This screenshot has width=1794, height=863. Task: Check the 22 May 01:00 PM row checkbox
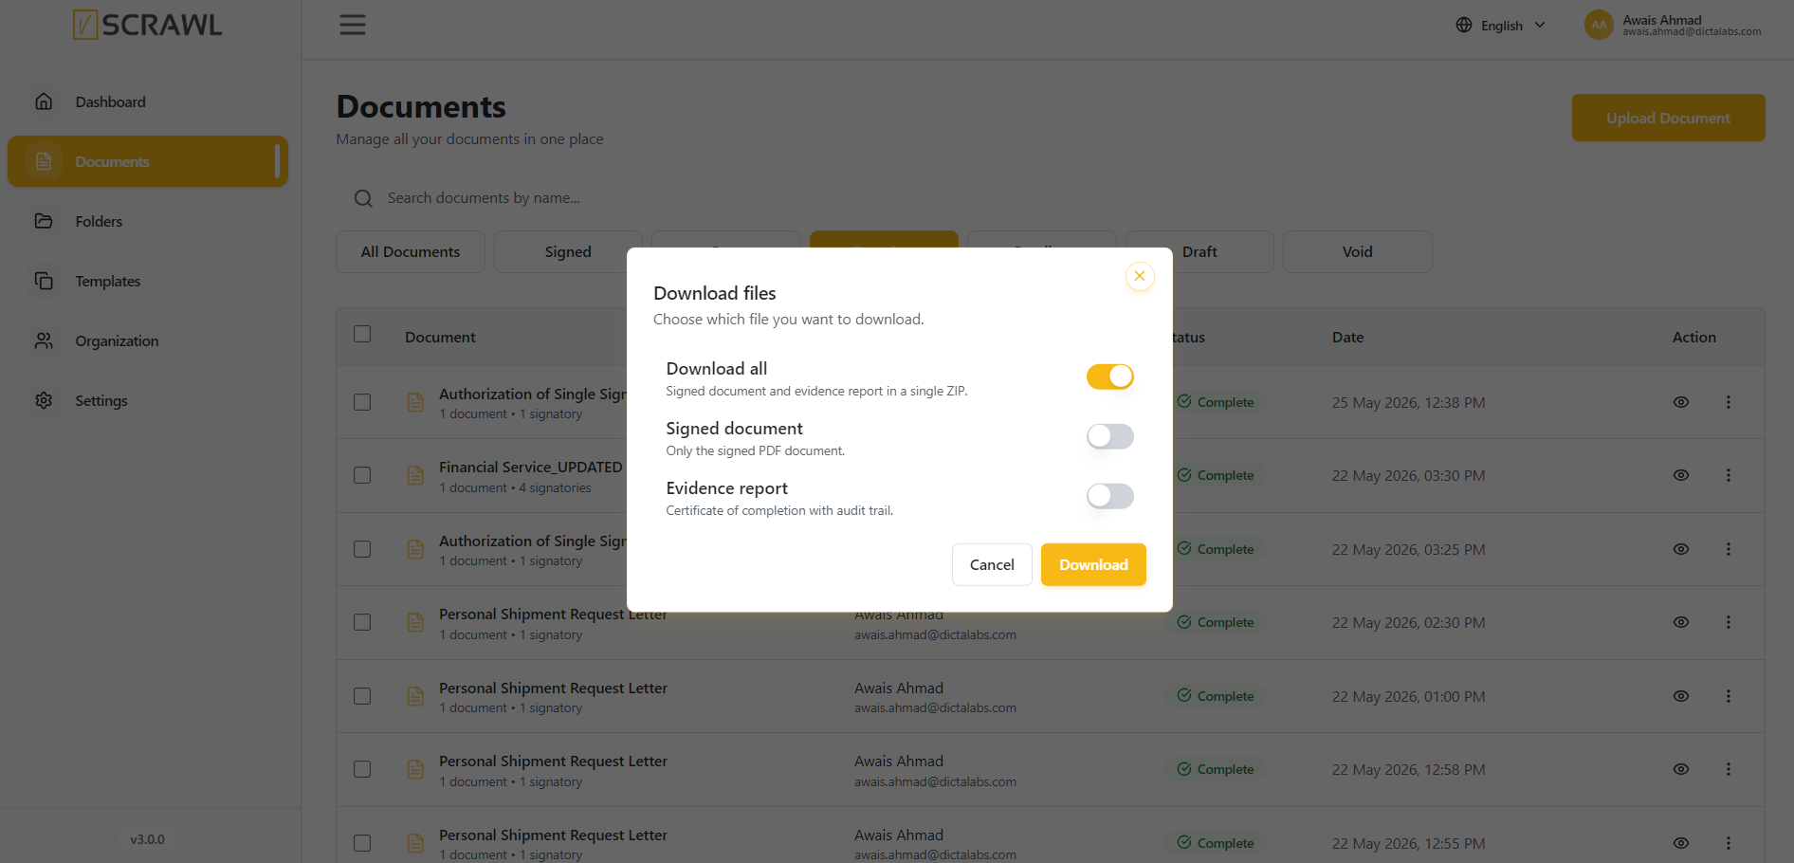pos(362,696)
